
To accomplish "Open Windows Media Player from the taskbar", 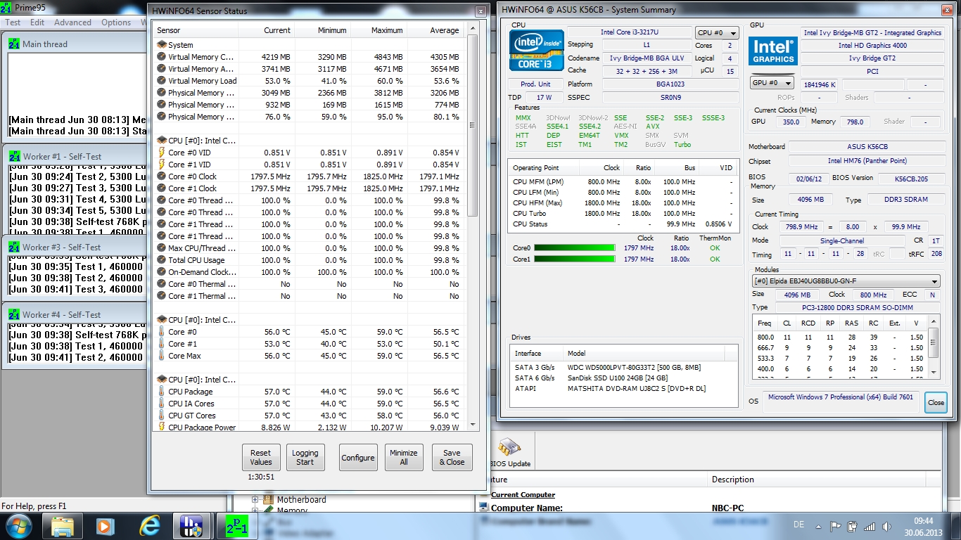I will coord(106,526).
